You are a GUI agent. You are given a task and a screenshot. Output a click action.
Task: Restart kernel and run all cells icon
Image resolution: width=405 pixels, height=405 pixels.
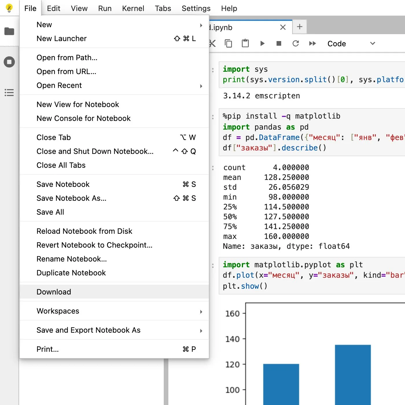pos(312,43)
